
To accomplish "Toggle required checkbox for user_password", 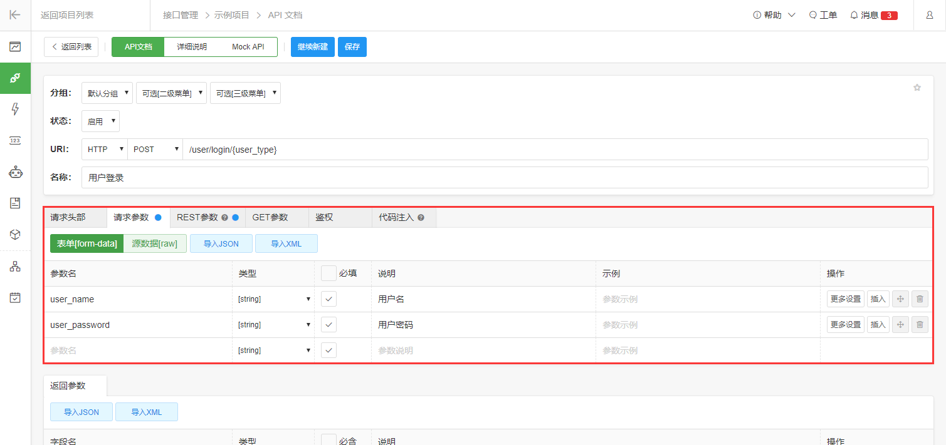I will 329,325.
